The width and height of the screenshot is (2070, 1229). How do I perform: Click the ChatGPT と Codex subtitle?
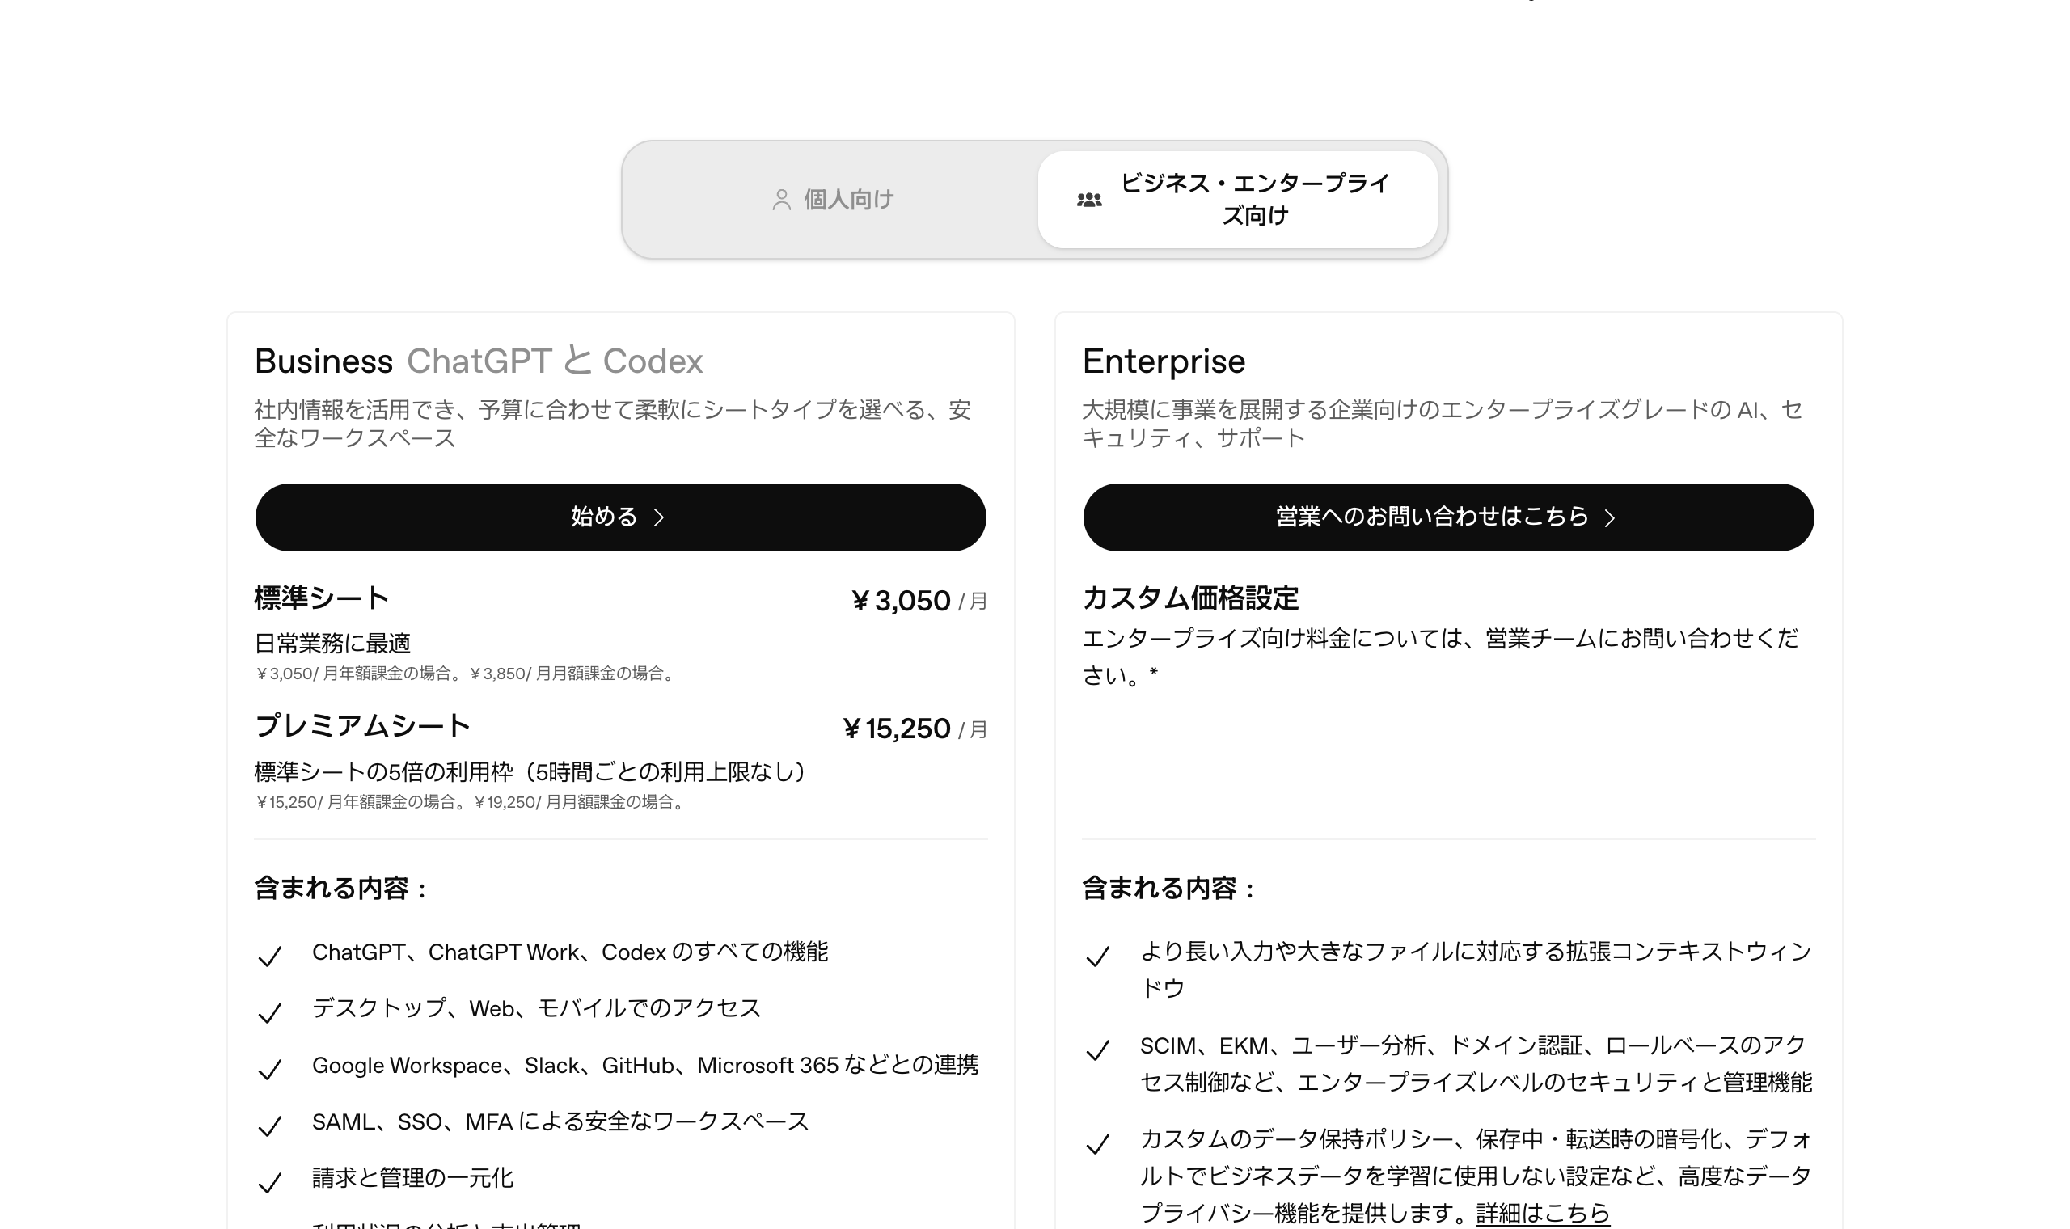555,361
